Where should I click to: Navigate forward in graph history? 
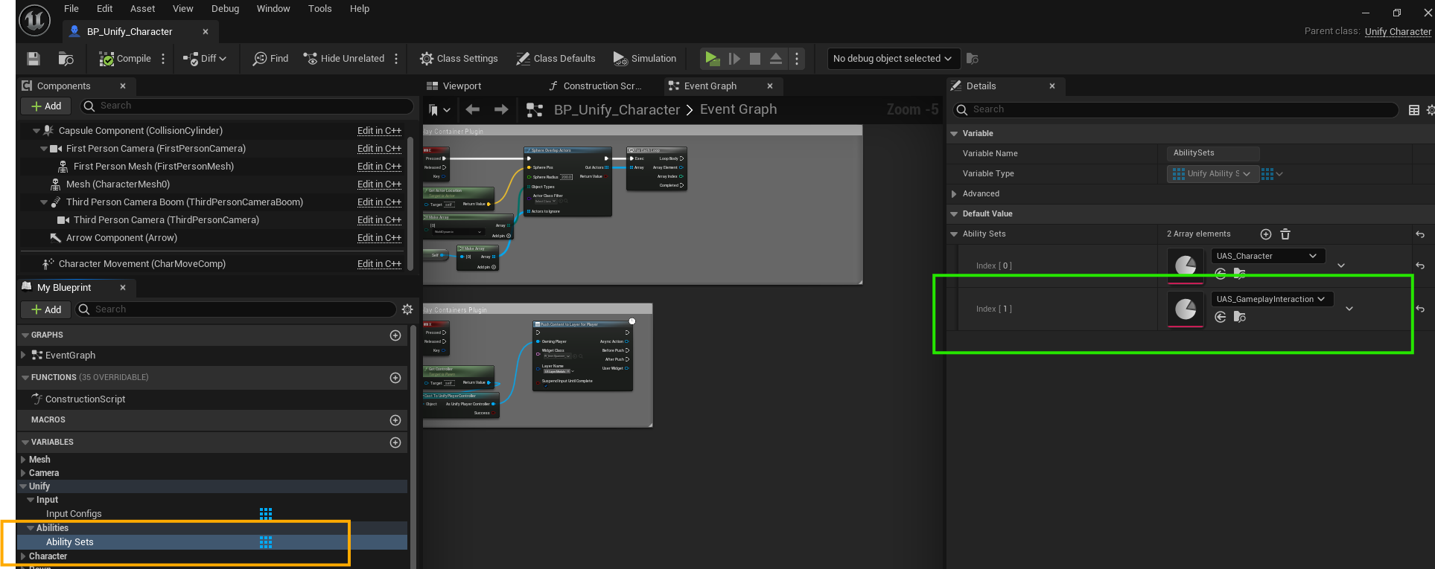501,110
